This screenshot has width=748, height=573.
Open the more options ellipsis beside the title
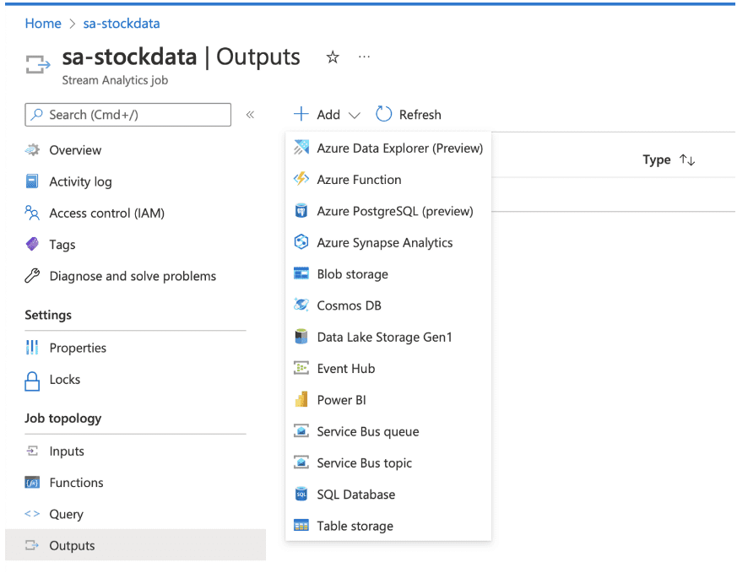(x=364, y=57)
